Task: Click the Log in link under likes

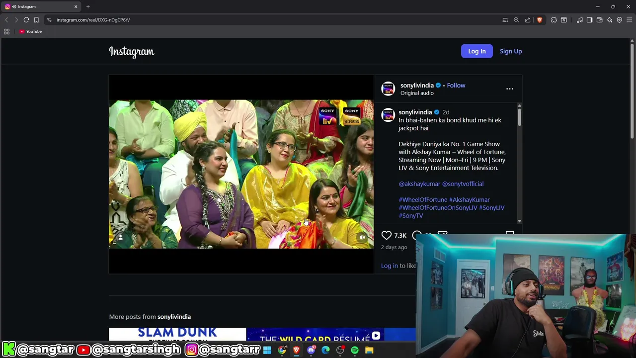Action: pyautogui.click(x=390, y=266)
